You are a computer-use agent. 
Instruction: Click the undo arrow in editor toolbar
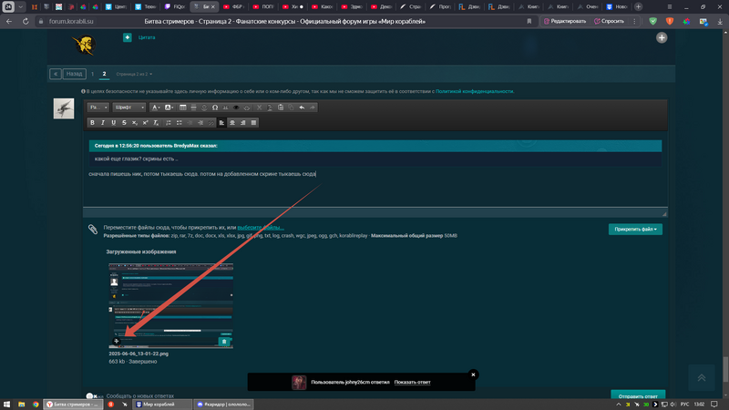click(x=302, y=108)
